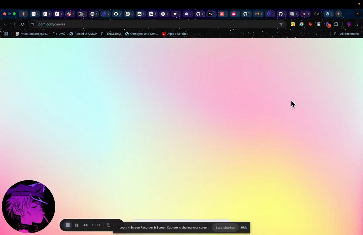363x235 pixels.
Task: Hide the screen sharing notification
Action: tap(244, 228)
